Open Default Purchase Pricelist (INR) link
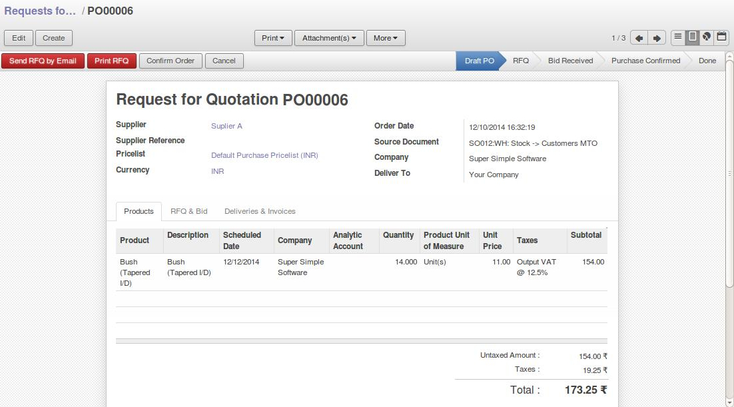The width and height of the screenshot is (734, 407). 264,155
